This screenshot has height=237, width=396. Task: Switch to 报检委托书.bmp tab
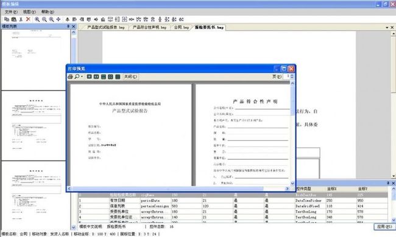pyautogui.click(x=209, y=27)
